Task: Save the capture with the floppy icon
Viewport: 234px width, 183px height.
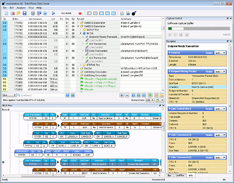Action: coord(24,13)
